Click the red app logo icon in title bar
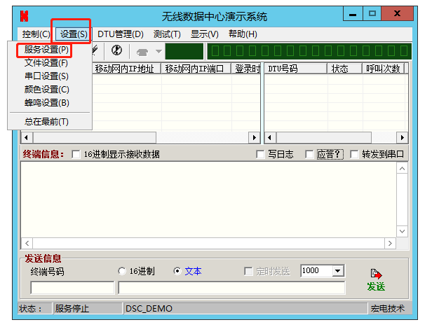Image resolution: width=439 pixels, height=334 pixels. (25, 15)
